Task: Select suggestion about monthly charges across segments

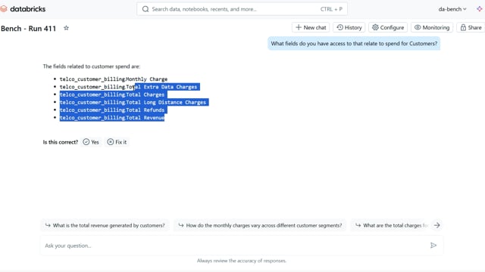Action: pyautogui.click(x=260, y=225)
